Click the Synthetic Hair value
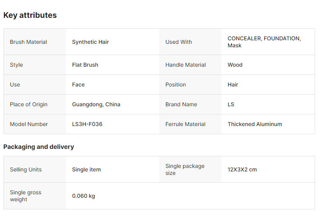The image size is (324, 216). tap(91, 42)
